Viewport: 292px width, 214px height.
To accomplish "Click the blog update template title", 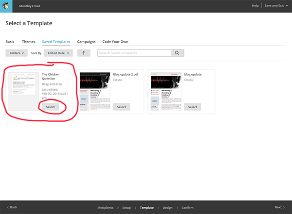I will pos(193,74).
